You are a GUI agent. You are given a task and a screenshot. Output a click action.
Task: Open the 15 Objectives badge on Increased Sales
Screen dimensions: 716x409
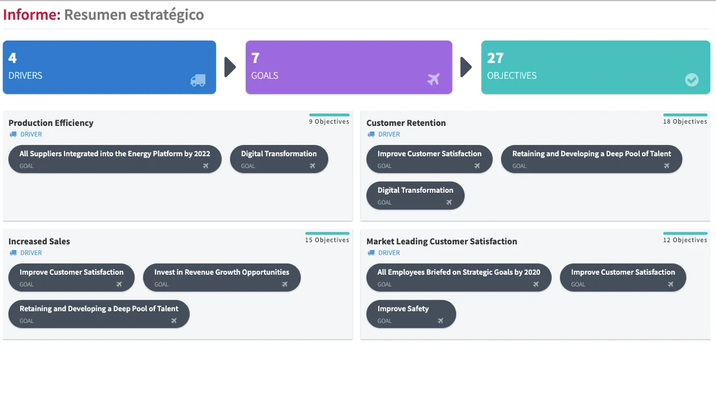pyautogui.click(x=327, y=239)
